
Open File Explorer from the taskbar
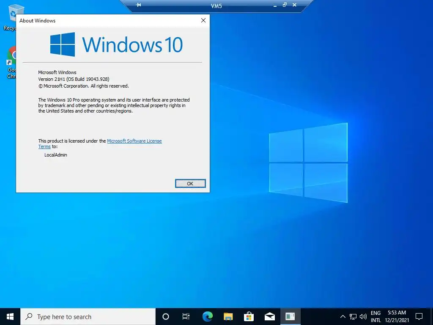coord(228,317)
